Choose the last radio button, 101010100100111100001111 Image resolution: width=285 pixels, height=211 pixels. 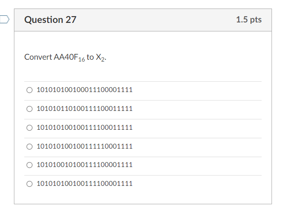[x=29, y=184]
